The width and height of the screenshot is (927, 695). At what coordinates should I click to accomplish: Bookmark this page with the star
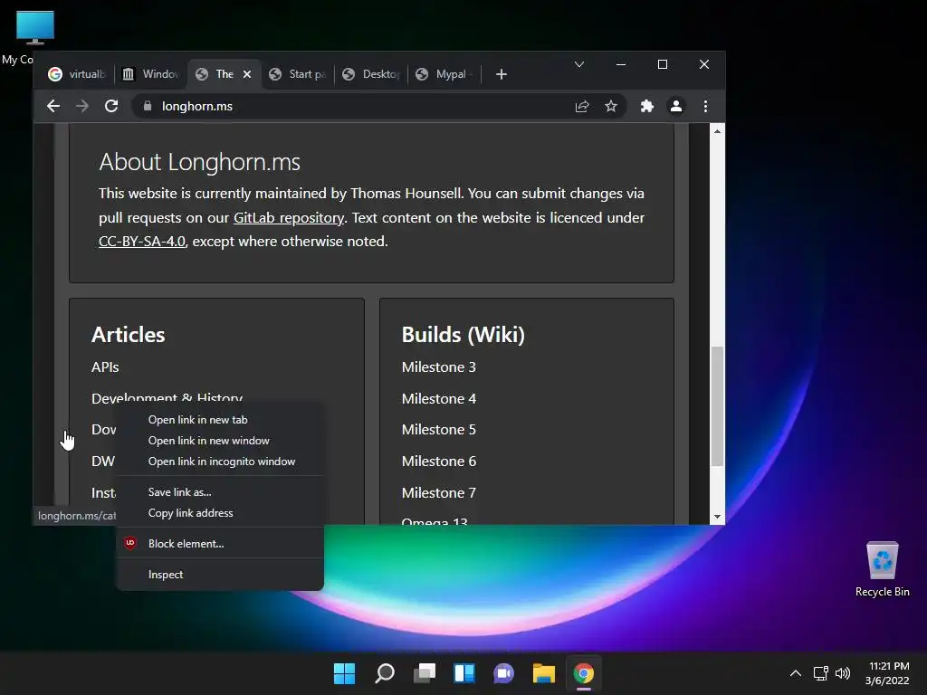tap(611, 107)
